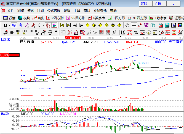Open the 江恩 menu
184x134 pixels.
[41, 11]
